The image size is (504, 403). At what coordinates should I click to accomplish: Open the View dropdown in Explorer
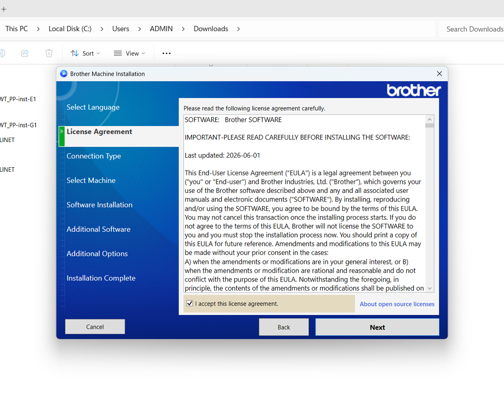129,53
